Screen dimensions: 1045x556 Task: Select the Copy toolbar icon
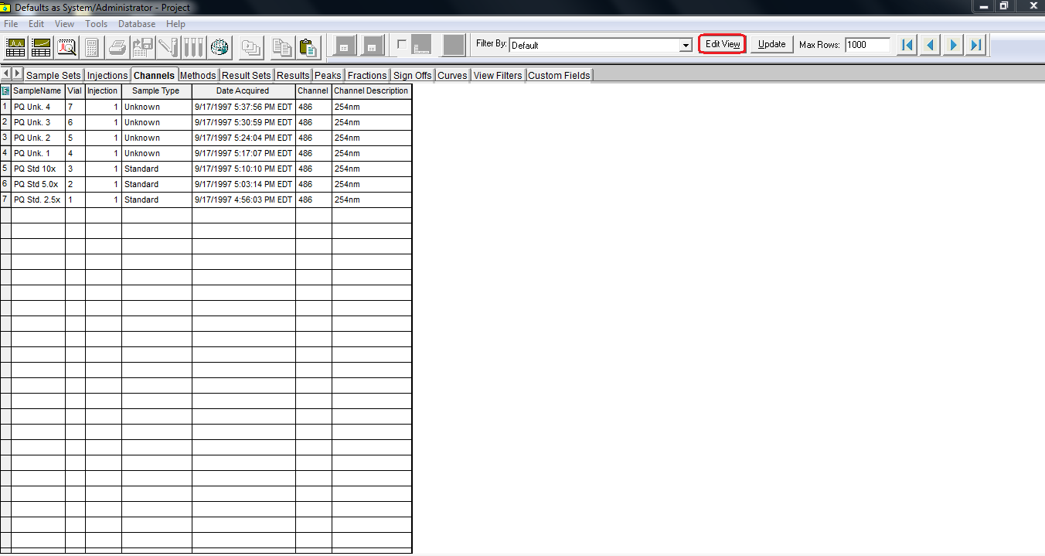(x=281, y=46)
